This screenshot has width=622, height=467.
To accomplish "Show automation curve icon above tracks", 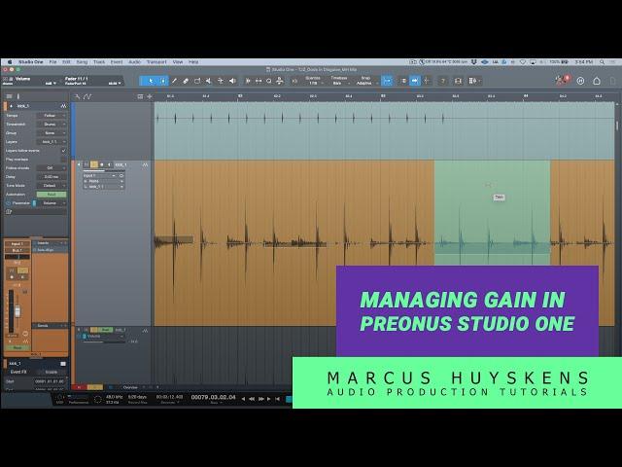I will point(87,96).
